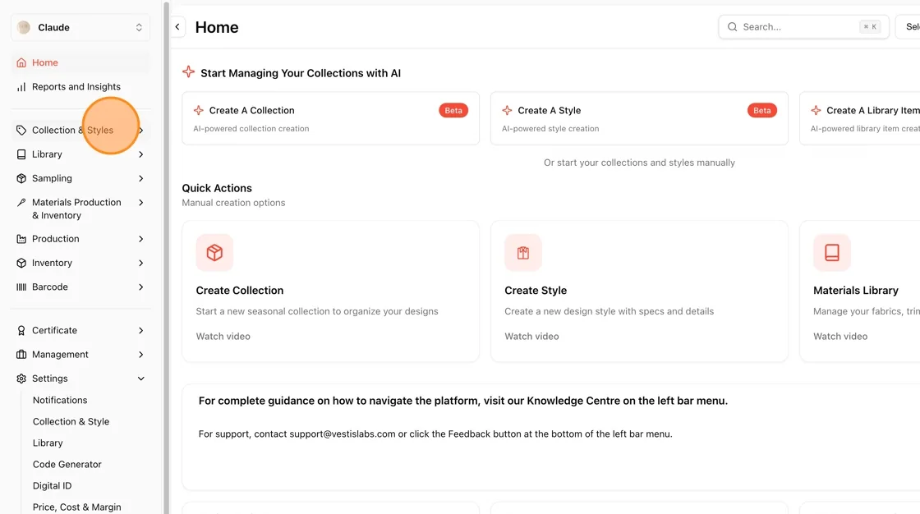This screenshot has width=920, height=514.
Task: Click the Library book icon in sidebar
Action: click(21, 154)
